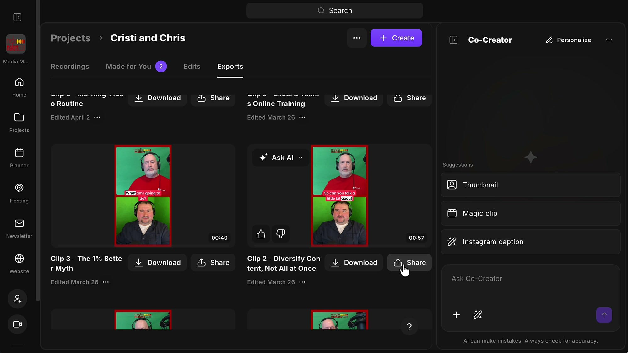Switch to the Recordings tab
628x353 pixels.
point(70,67)
